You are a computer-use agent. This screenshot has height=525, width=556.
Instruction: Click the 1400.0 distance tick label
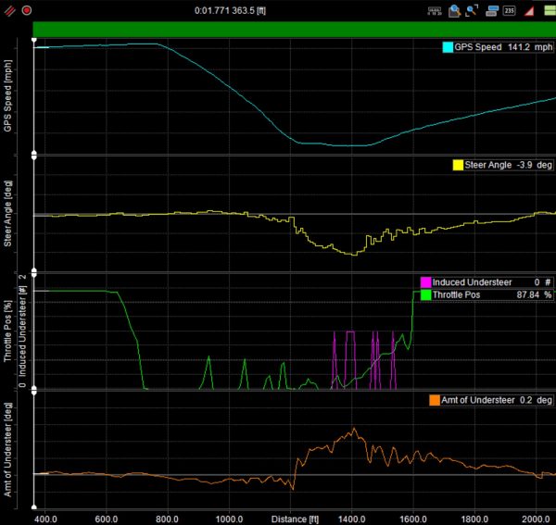click(x=352, y=519)
